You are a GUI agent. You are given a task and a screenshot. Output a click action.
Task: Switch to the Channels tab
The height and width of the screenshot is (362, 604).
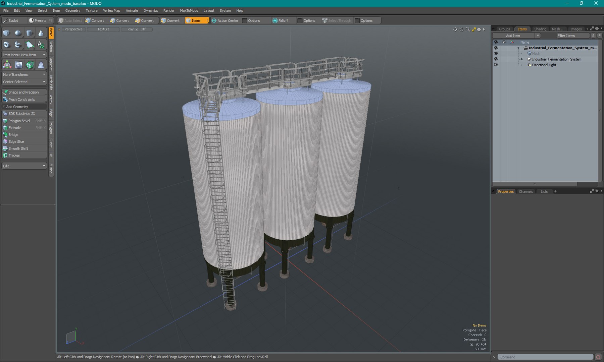tap(525, 192)
